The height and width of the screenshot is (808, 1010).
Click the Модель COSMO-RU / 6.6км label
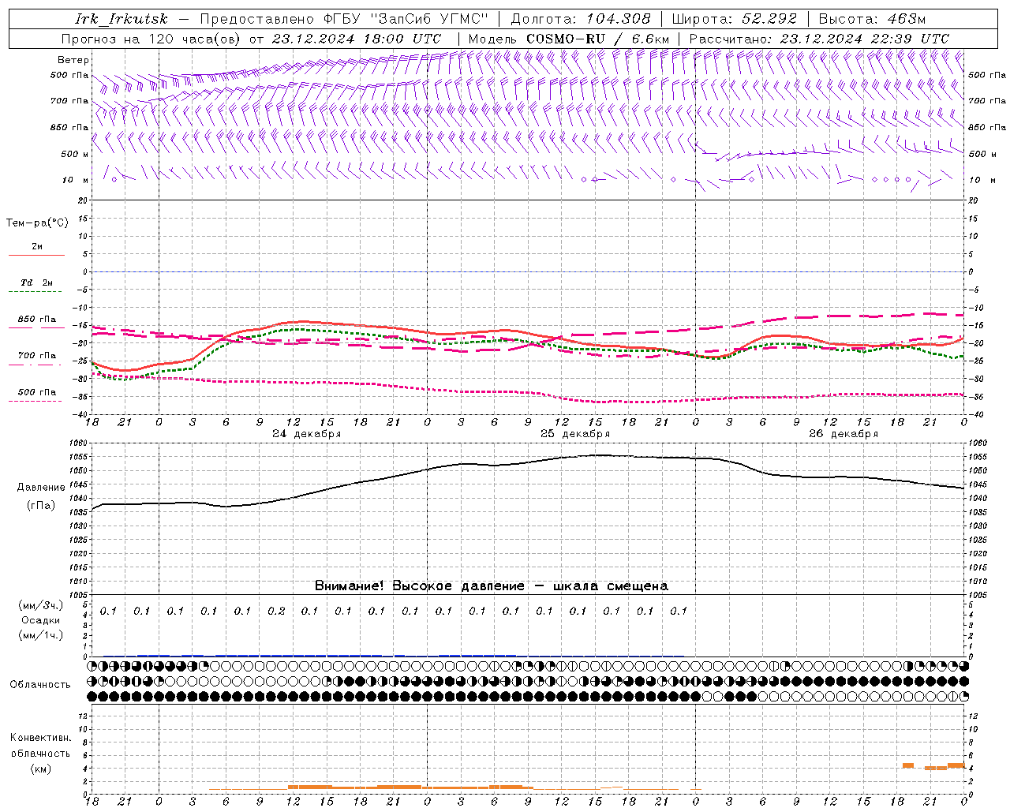(x=569, y=39)
